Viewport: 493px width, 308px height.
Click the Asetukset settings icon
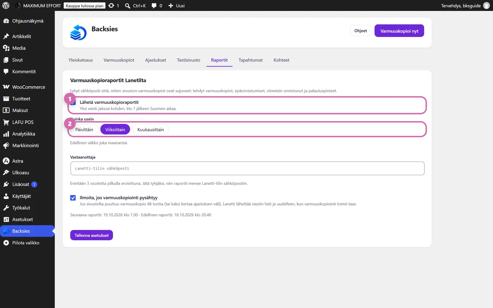6,219
